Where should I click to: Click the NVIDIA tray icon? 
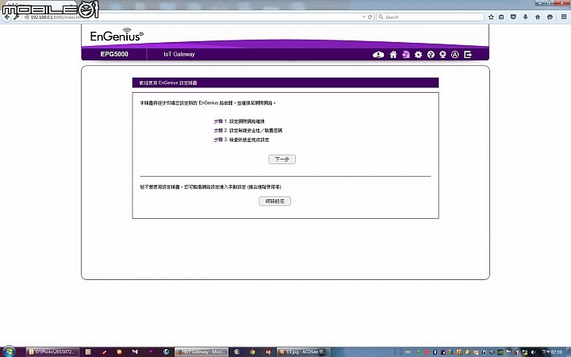pos(500,352)
